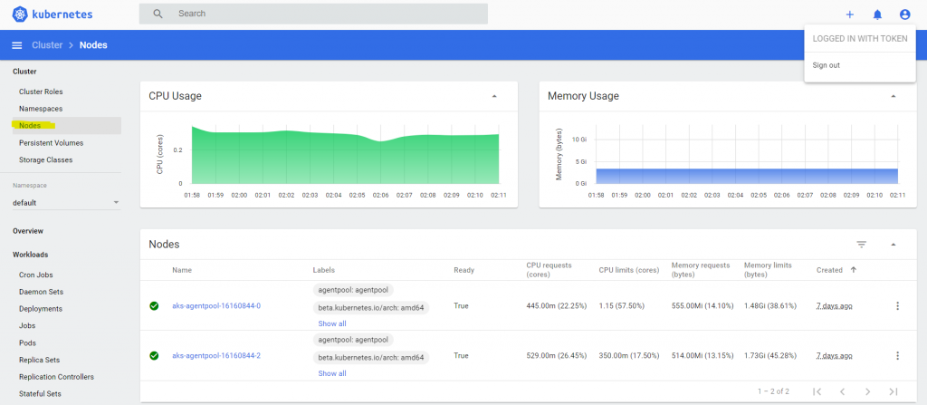Open the notifications bell
Image resolution: width=927 pixels, height=405 pixels.
(x=877, y=14)
